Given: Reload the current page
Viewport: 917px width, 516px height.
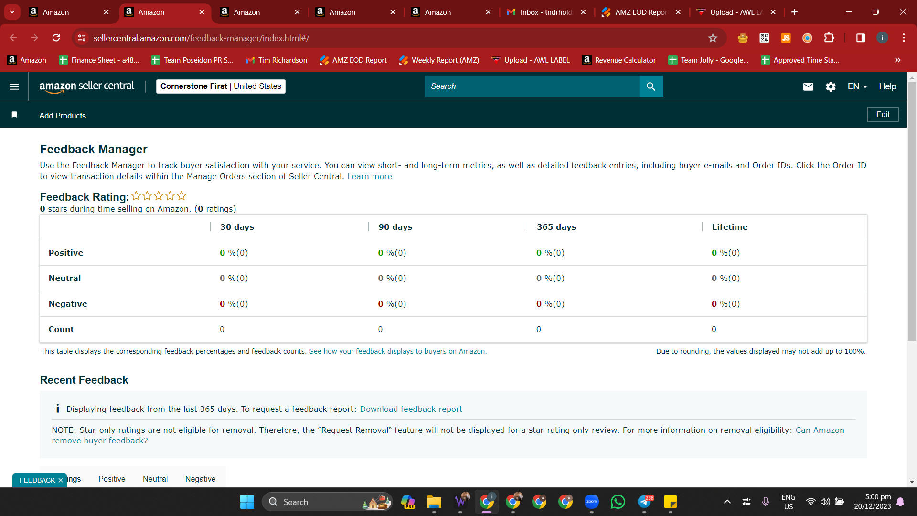Looking at the screenshot, I should pos(56,38).
